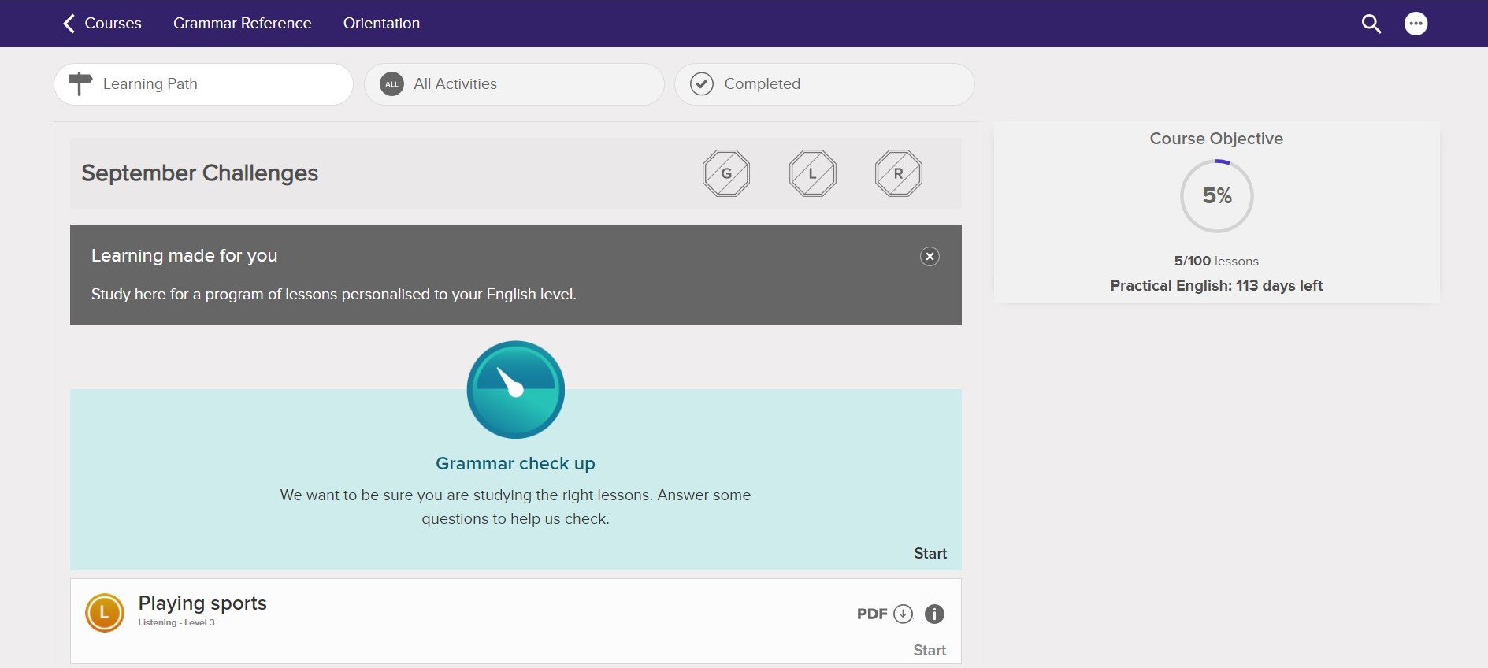The image size is (1488, 668).
Task: Show info for Playing sports lesson
Action: click(934, 614)
